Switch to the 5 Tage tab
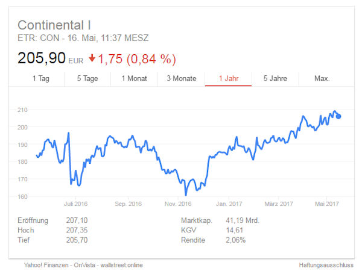Screen dimensions: 362x271 click(x=87, y=78)
